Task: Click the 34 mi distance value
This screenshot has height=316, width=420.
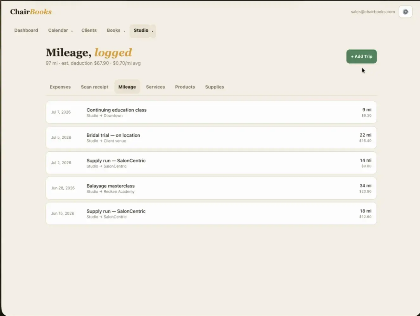Action: pos(366,186)
